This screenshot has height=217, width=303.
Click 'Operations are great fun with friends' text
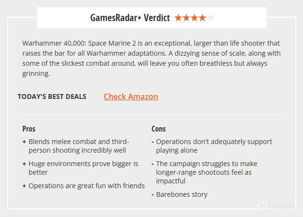86,186
